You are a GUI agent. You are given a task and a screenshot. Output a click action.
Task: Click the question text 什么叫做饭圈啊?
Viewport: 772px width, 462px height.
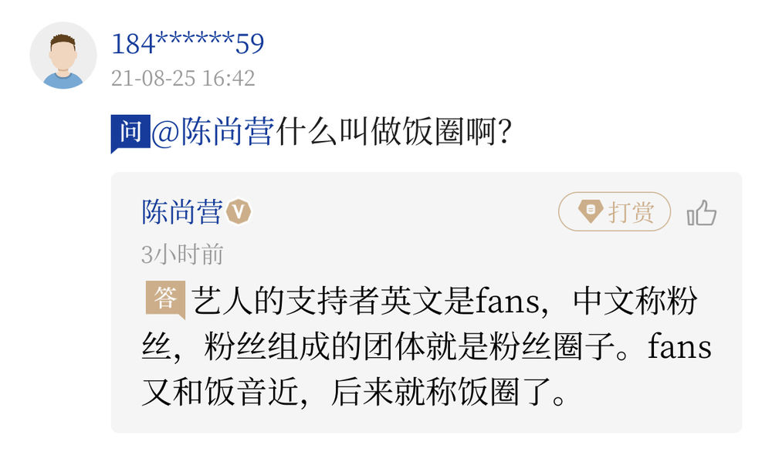click(394, 133)
